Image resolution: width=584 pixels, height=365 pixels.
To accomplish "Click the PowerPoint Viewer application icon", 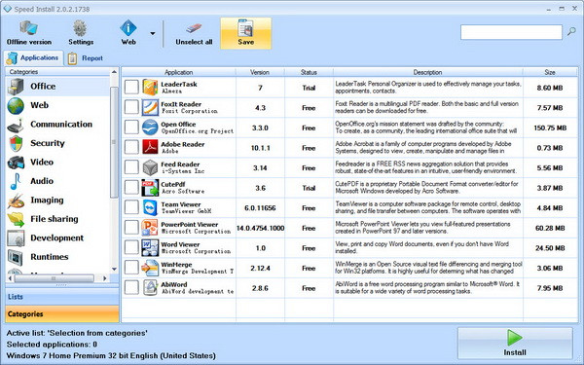I will [150, 228].
